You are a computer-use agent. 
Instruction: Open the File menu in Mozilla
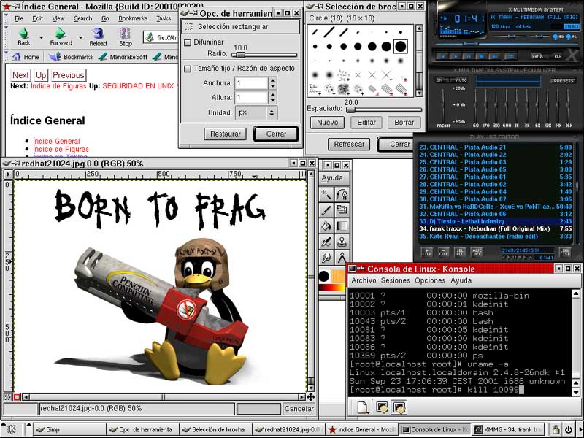[19, 18]
